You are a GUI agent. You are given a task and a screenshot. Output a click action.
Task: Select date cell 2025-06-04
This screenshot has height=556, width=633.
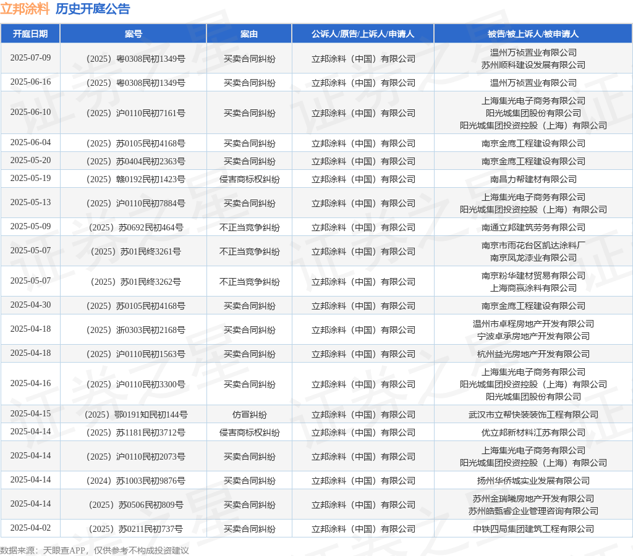tap(31, 143)
